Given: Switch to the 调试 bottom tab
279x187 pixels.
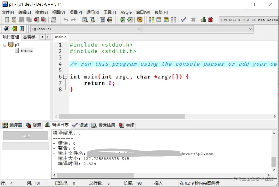Looking at the screenshot, I should pos(80,125).
